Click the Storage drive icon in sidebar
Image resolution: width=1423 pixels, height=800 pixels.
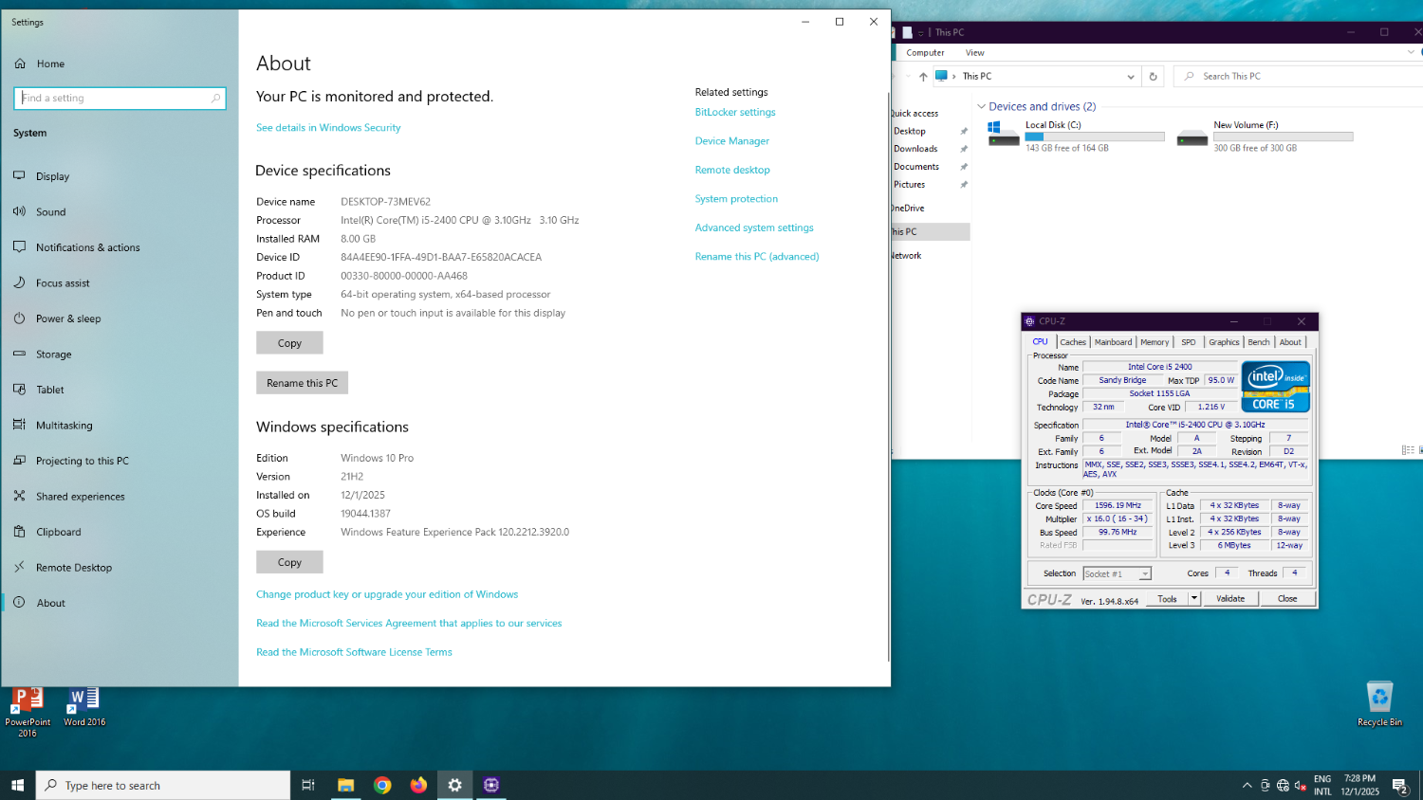tap(19, 354)
